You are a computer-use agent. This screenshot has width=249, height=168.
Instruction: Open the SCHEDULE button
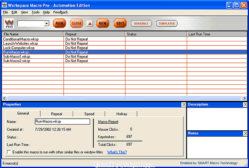click(141, 24)
